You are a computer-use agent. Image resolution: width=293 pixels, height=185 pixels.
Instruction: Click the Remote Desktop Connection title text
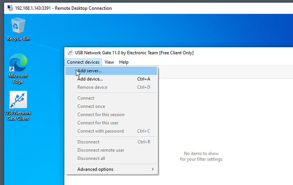click(63, 8)
